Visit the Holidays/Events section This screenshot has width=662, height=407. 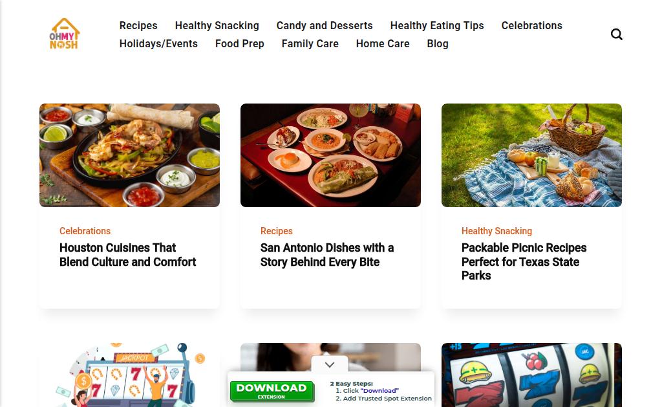158,44
